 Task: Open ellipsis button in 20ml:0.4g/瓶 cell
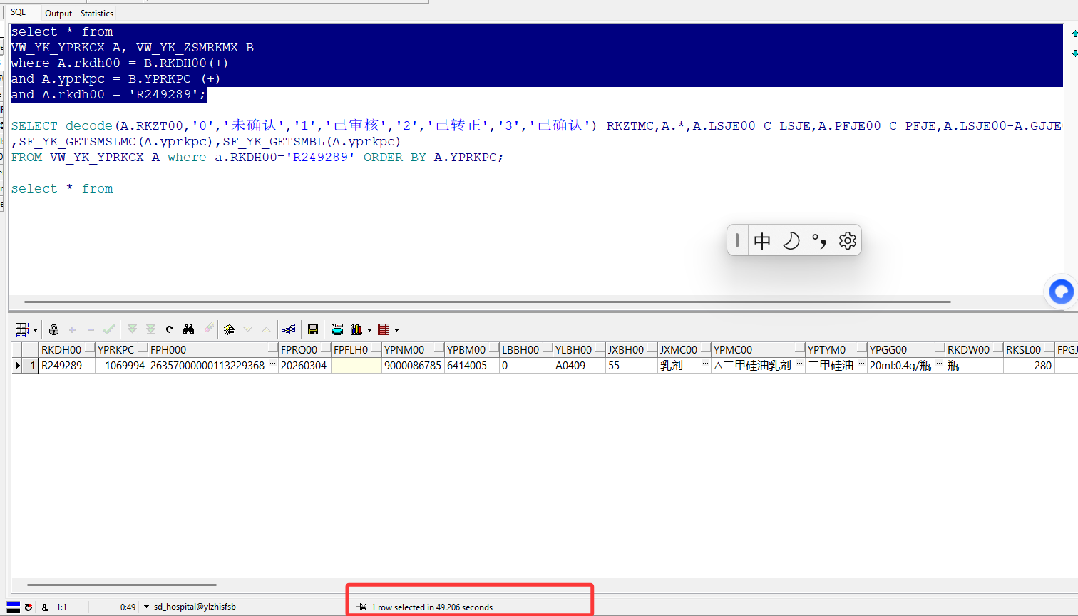(939, 365)
